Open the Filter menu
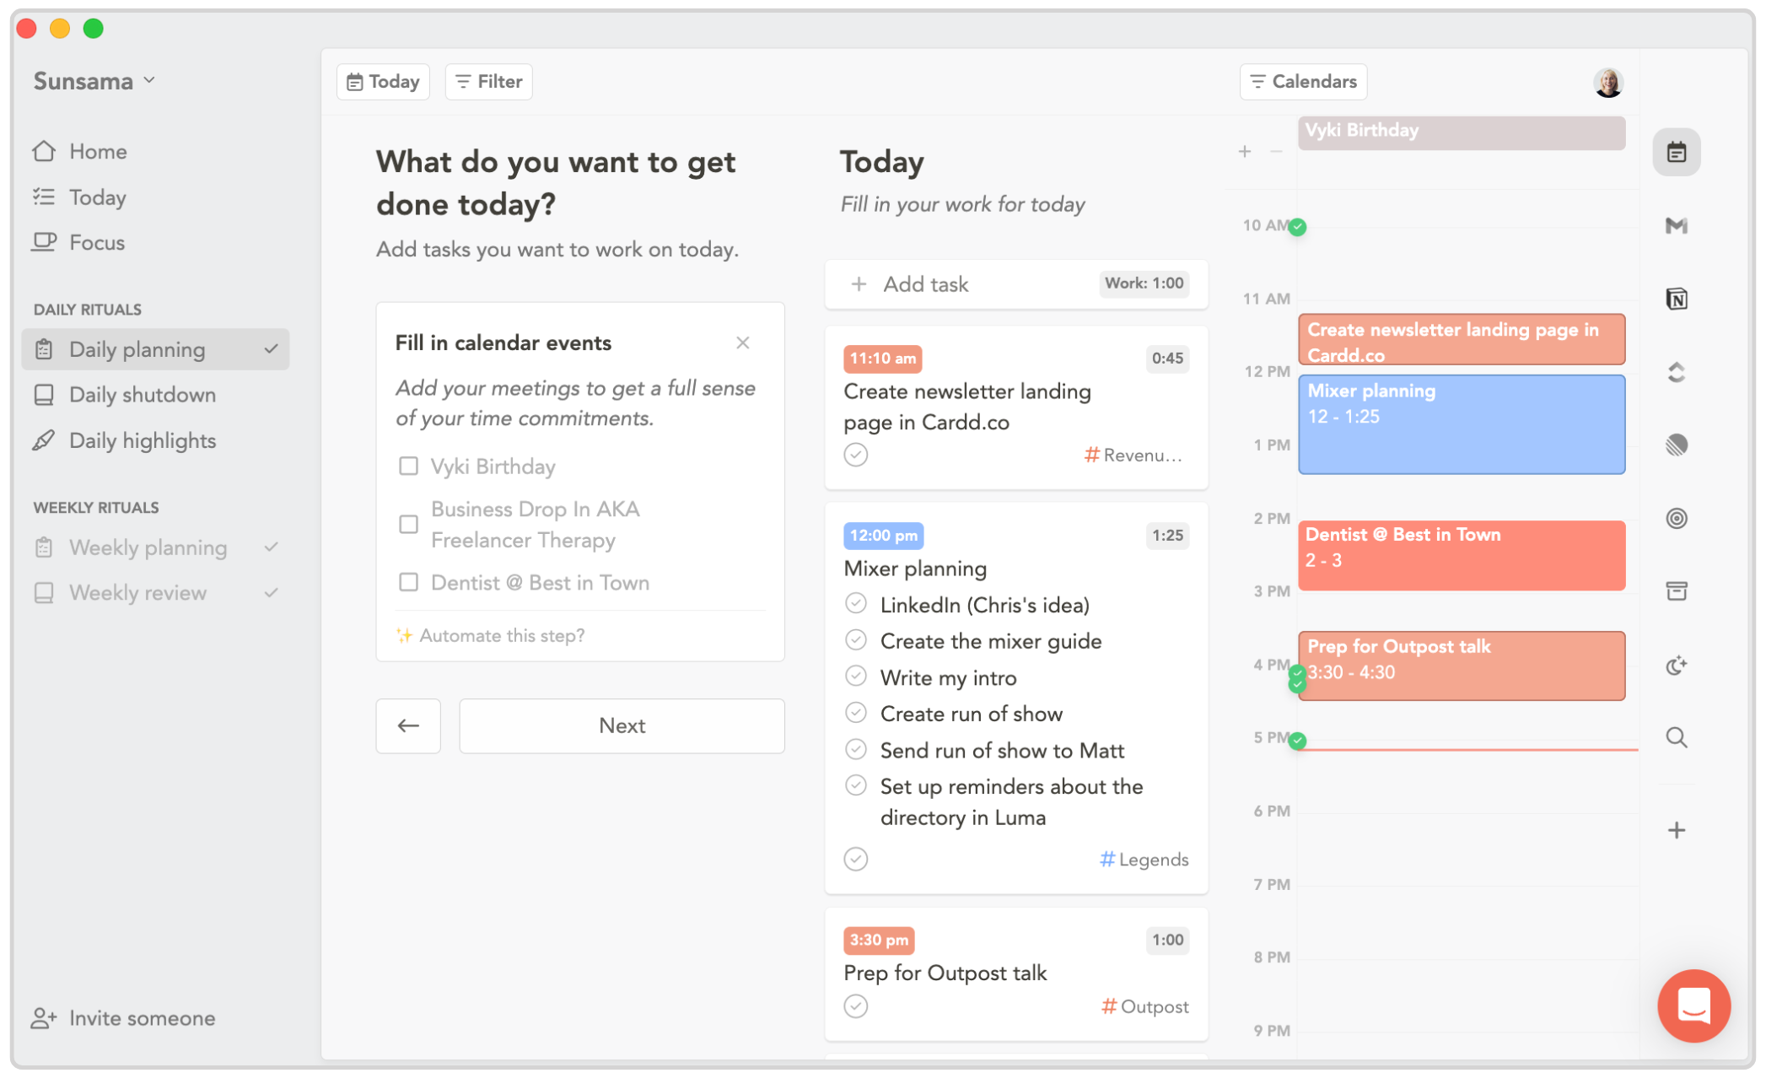1766x1073 pixels. coord(488,81)
